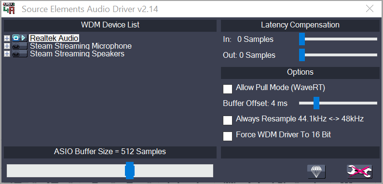Click the Buffer Offset slider handle
383x184 pixels.
click(316, 103)
